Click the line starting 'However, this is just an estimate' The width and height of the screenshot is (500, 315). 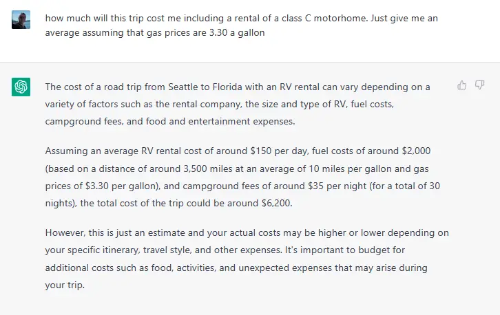[x=247, y=233]
